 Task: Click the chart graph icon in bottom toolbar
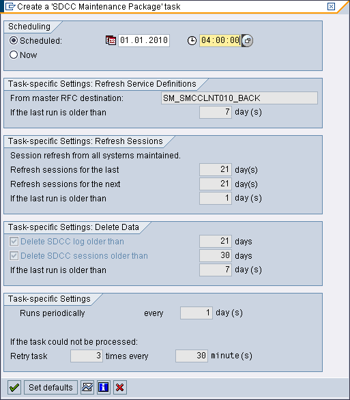coord(87,388)
